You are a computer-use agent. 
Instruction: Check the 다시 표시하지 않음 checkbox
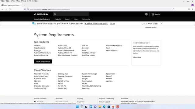[x=143, y=24]
